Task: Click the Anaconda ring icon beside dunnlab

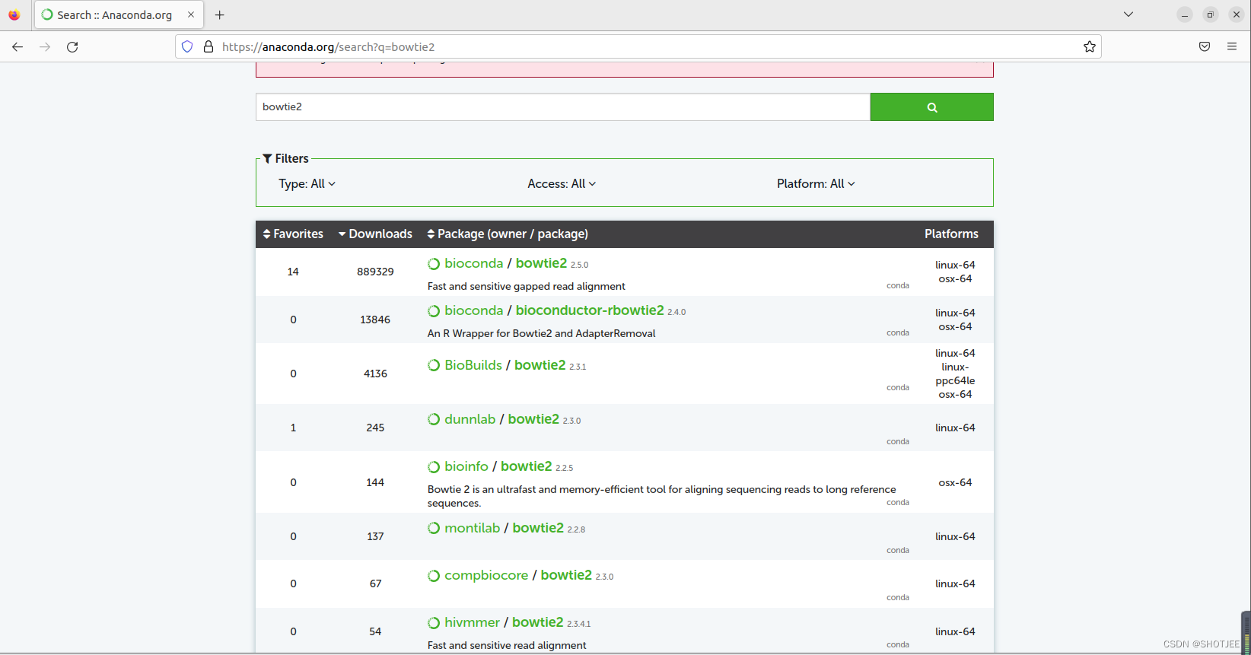Action: click(x=434, y=419)
